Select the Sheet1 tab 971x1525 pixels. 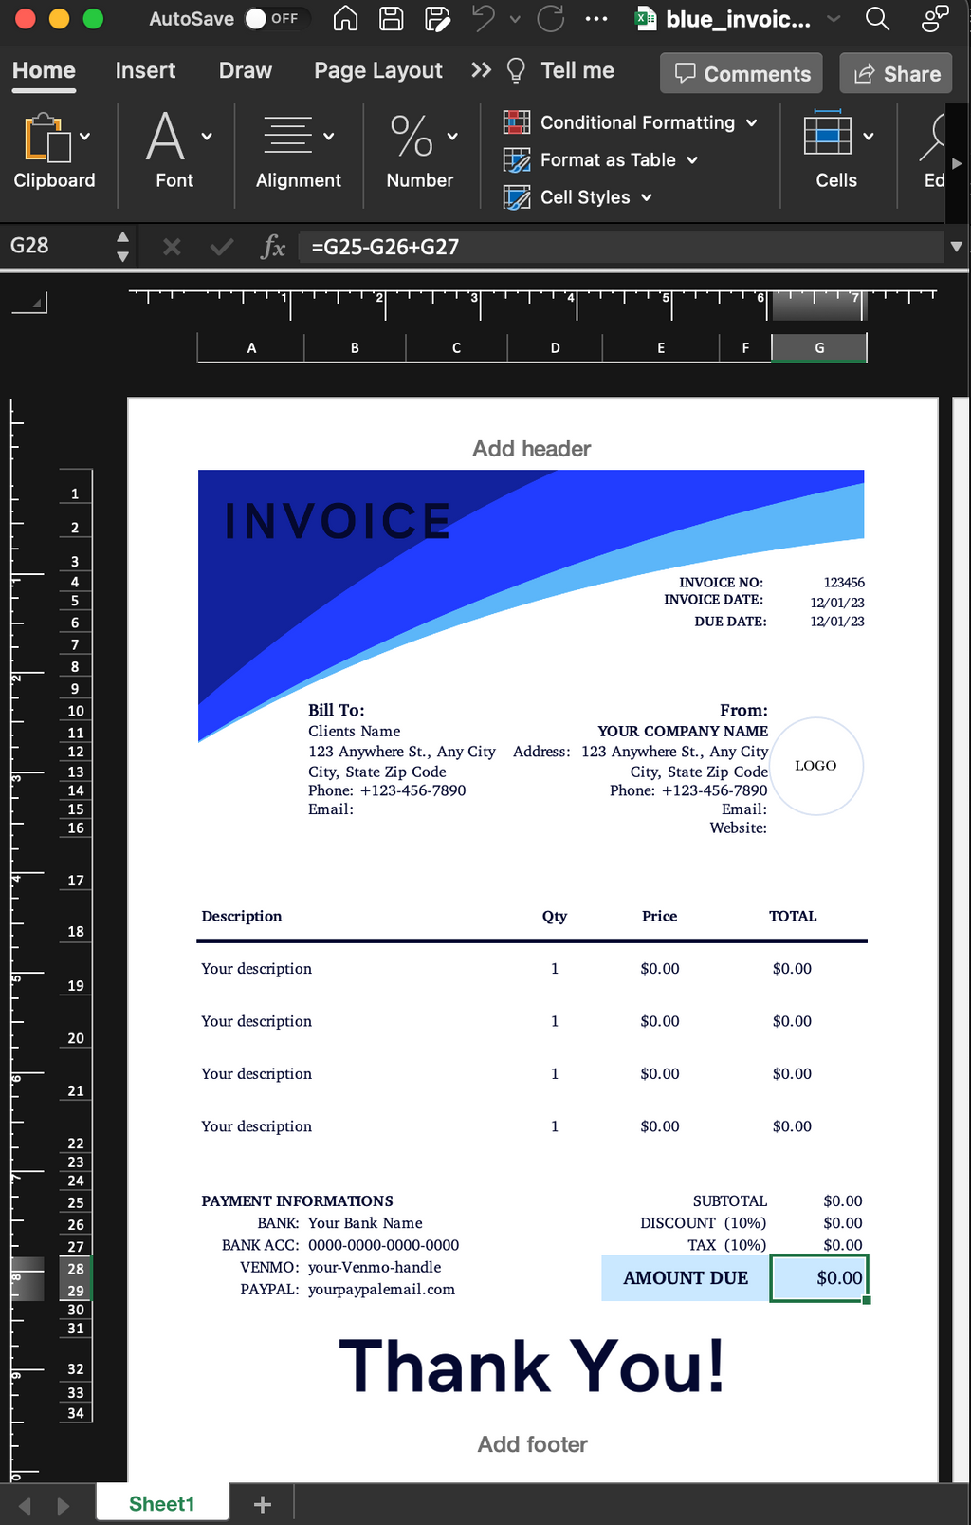click(161, 1504)
